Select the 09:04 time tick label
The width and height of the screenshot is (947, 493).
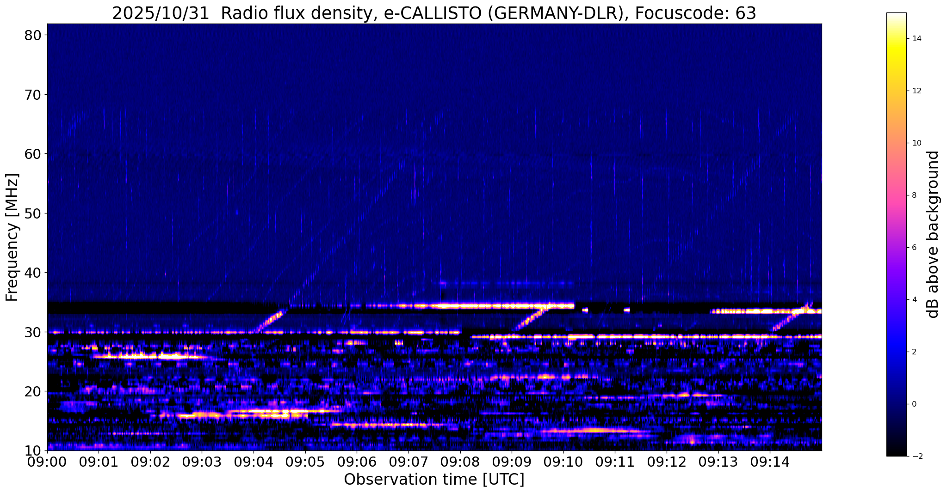(254, 462)
